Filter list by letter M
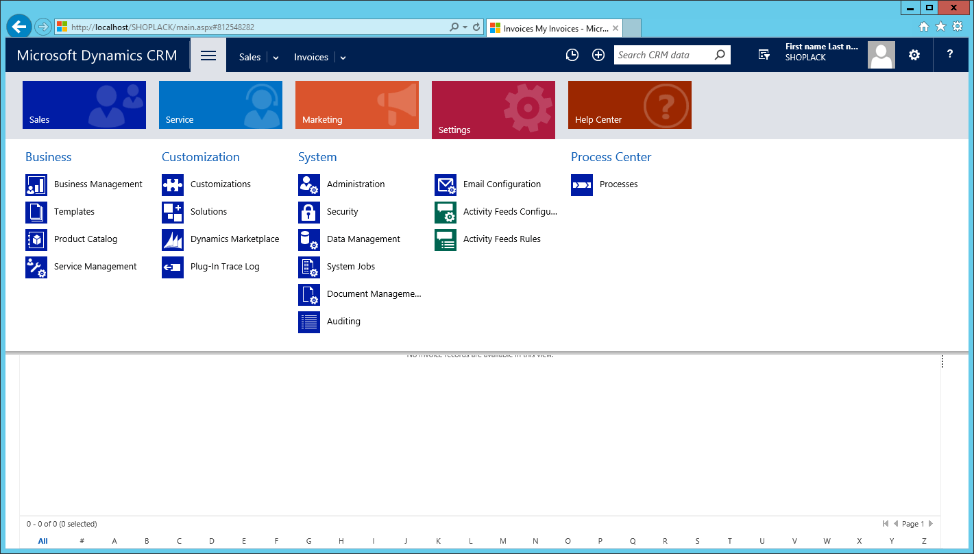Viewport: 974px width, 554px height. tap(503, 541)
